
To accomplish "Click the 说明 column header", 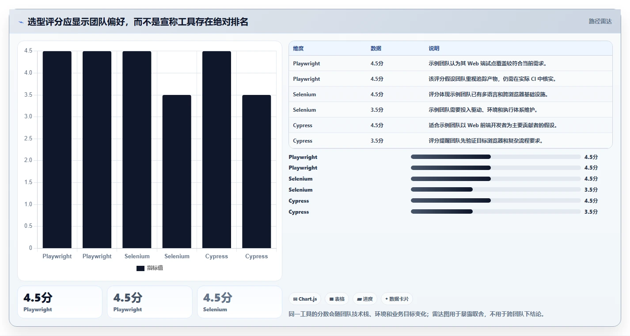I will pos(434,49).
